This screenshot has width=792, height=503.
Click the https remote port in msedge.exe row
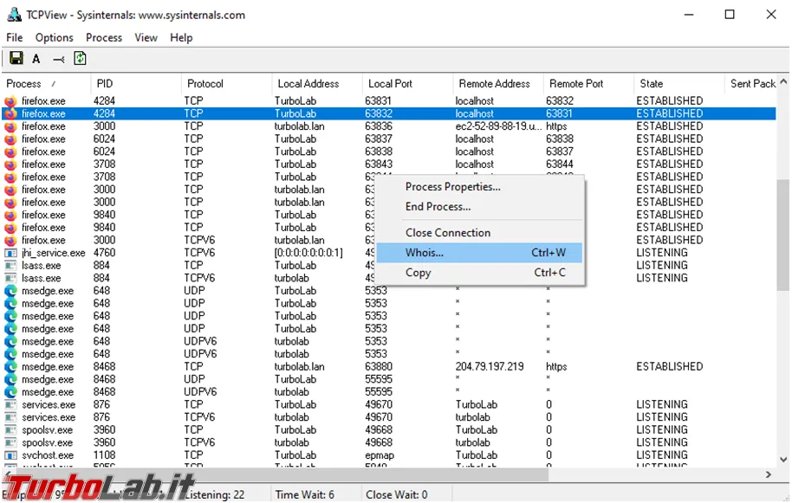(556, 367)
